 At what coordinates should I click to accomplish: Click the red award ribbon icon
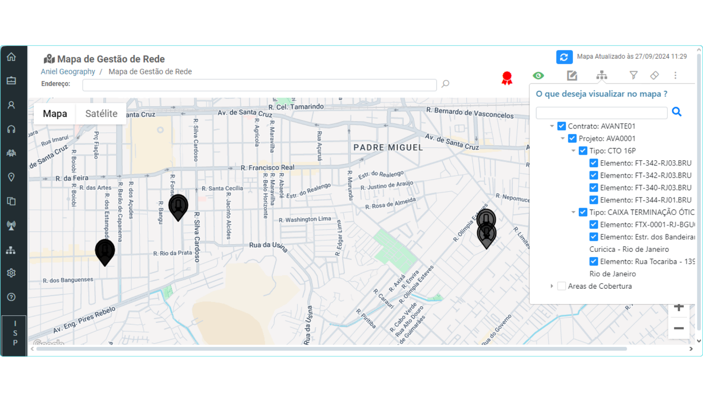pyautogui.click(x=507, y=78)
